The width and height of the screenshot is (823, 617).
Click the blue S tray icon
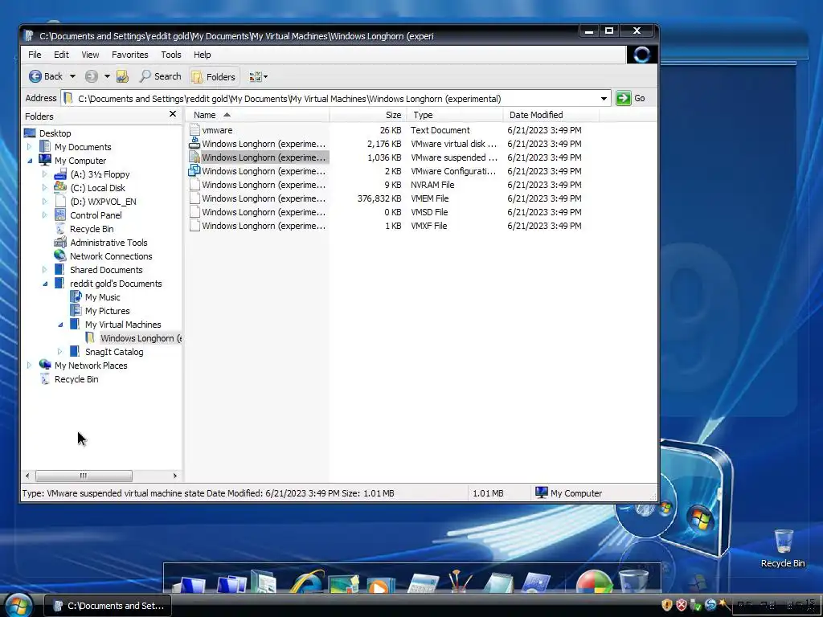(710, 606)
